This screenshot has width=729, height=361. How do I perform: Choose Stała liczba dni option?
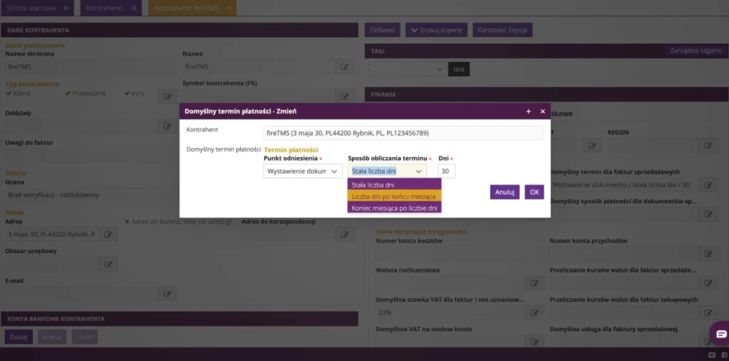pos(394,185)
